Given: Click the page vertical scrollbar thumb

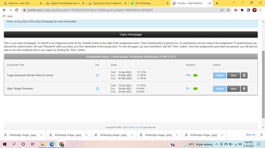Looking at the screenshot, I should pos(263,84).
